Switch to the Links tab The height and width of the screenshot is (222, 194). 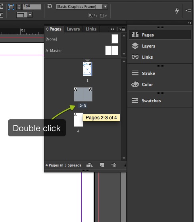tap(91, 29)
